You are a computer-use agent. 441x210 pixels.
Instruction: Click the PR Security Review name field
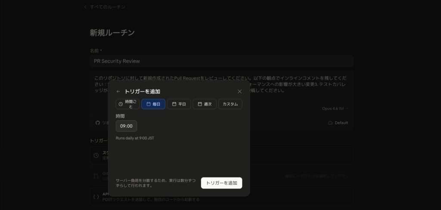[x=221, y=61]
